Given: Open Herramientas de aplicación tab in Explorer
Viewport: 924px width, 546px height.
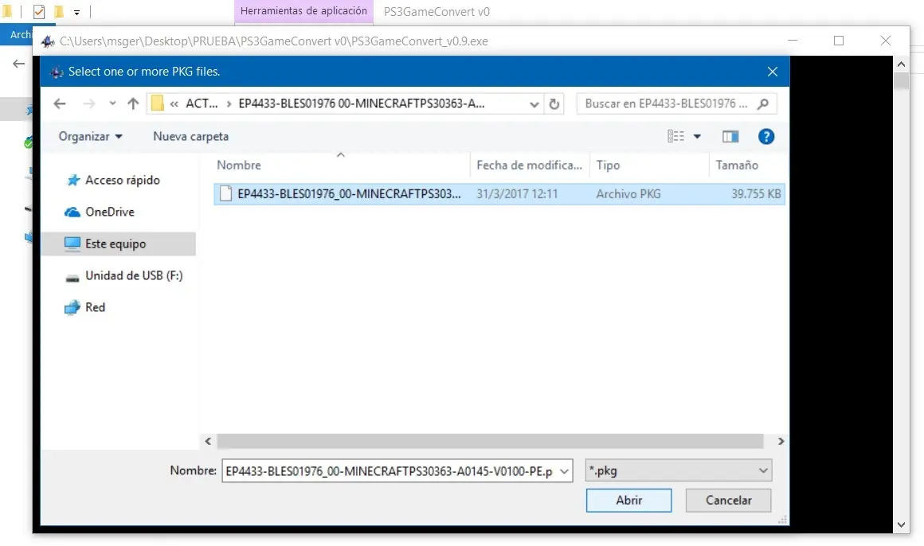Looking at the screenshot, I should 303,11.
